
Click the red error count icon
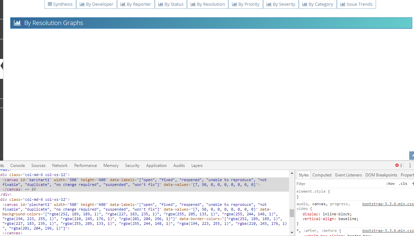click(397, 166)
